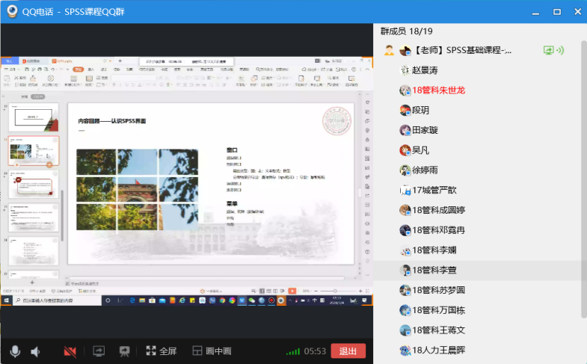Select the highlighted 内容回顾 slide thumbnail
The height and width of the screenshot is (364, 587).
coord(34,151)
